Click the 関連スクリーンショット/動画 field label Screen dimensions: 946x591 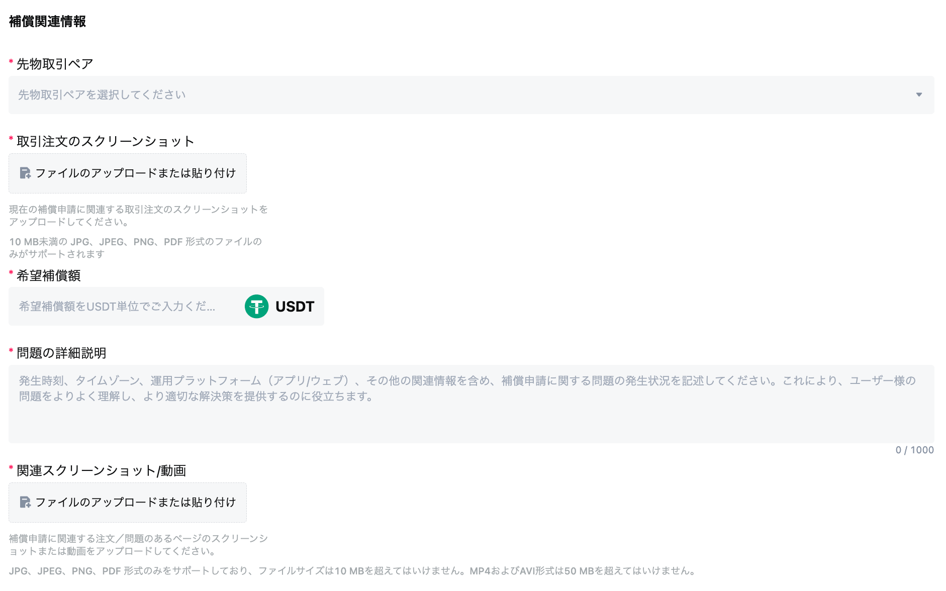click(x=101, y=470)
